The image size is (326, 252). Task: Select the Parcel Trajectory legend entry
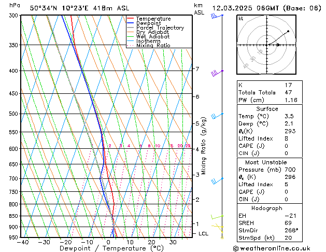160,28
